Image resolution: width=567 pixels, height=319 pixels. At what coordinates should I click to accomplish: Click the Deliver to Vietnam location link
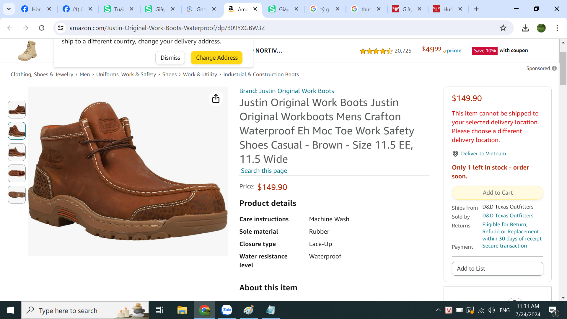(x=483, y=154)
